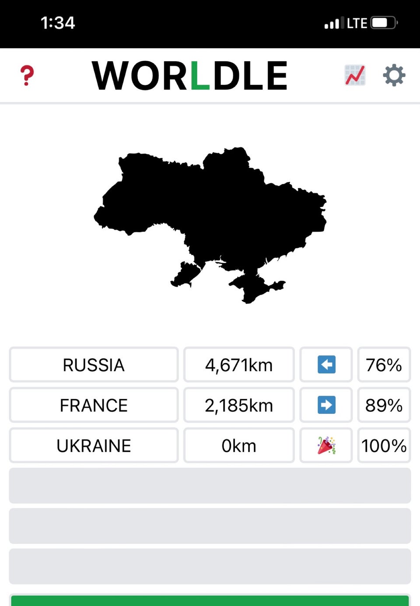This screenshot has height=606, width=420.
Task: Click the first empty guess row
Action: (x=210, y=486)
